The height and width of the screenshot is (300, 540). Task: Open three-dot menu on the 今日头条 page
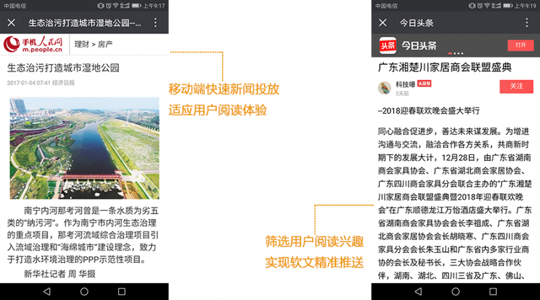click(526, 22)
